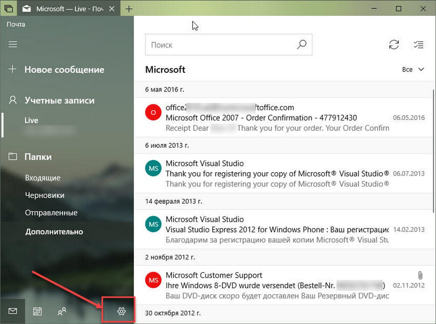The image size is (436, 324).
Task: Collapse the hamburger navigation menu
Action: (13, 44)
